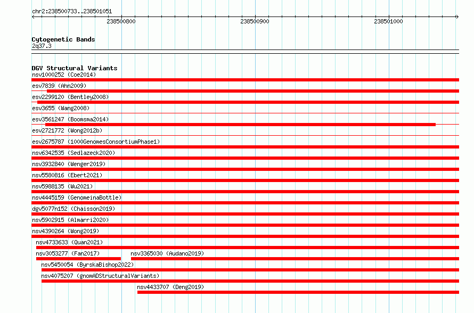Viewport: 474px width, 313px height.
Task: Click the Cytogenetic Bands track title
Action: pyautogui.click(x=63, y=39)
